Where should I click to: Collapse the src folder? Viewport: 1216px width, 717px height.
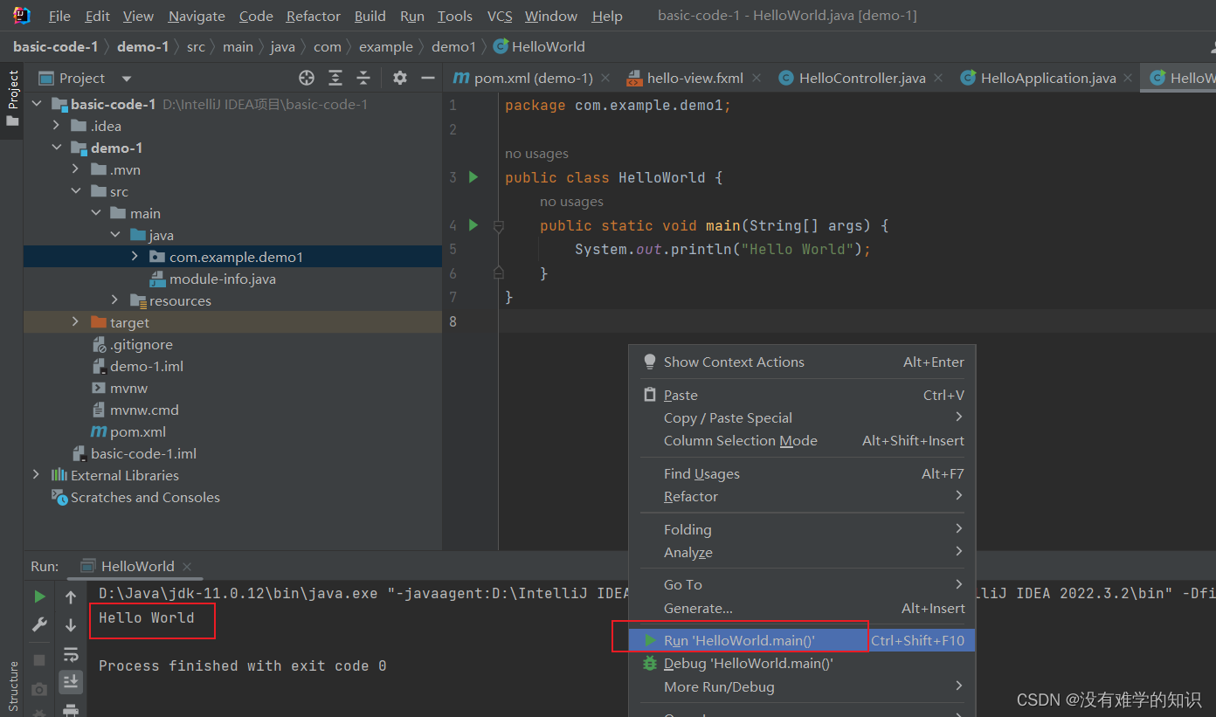pyautogui.click(x=76, y=191)
